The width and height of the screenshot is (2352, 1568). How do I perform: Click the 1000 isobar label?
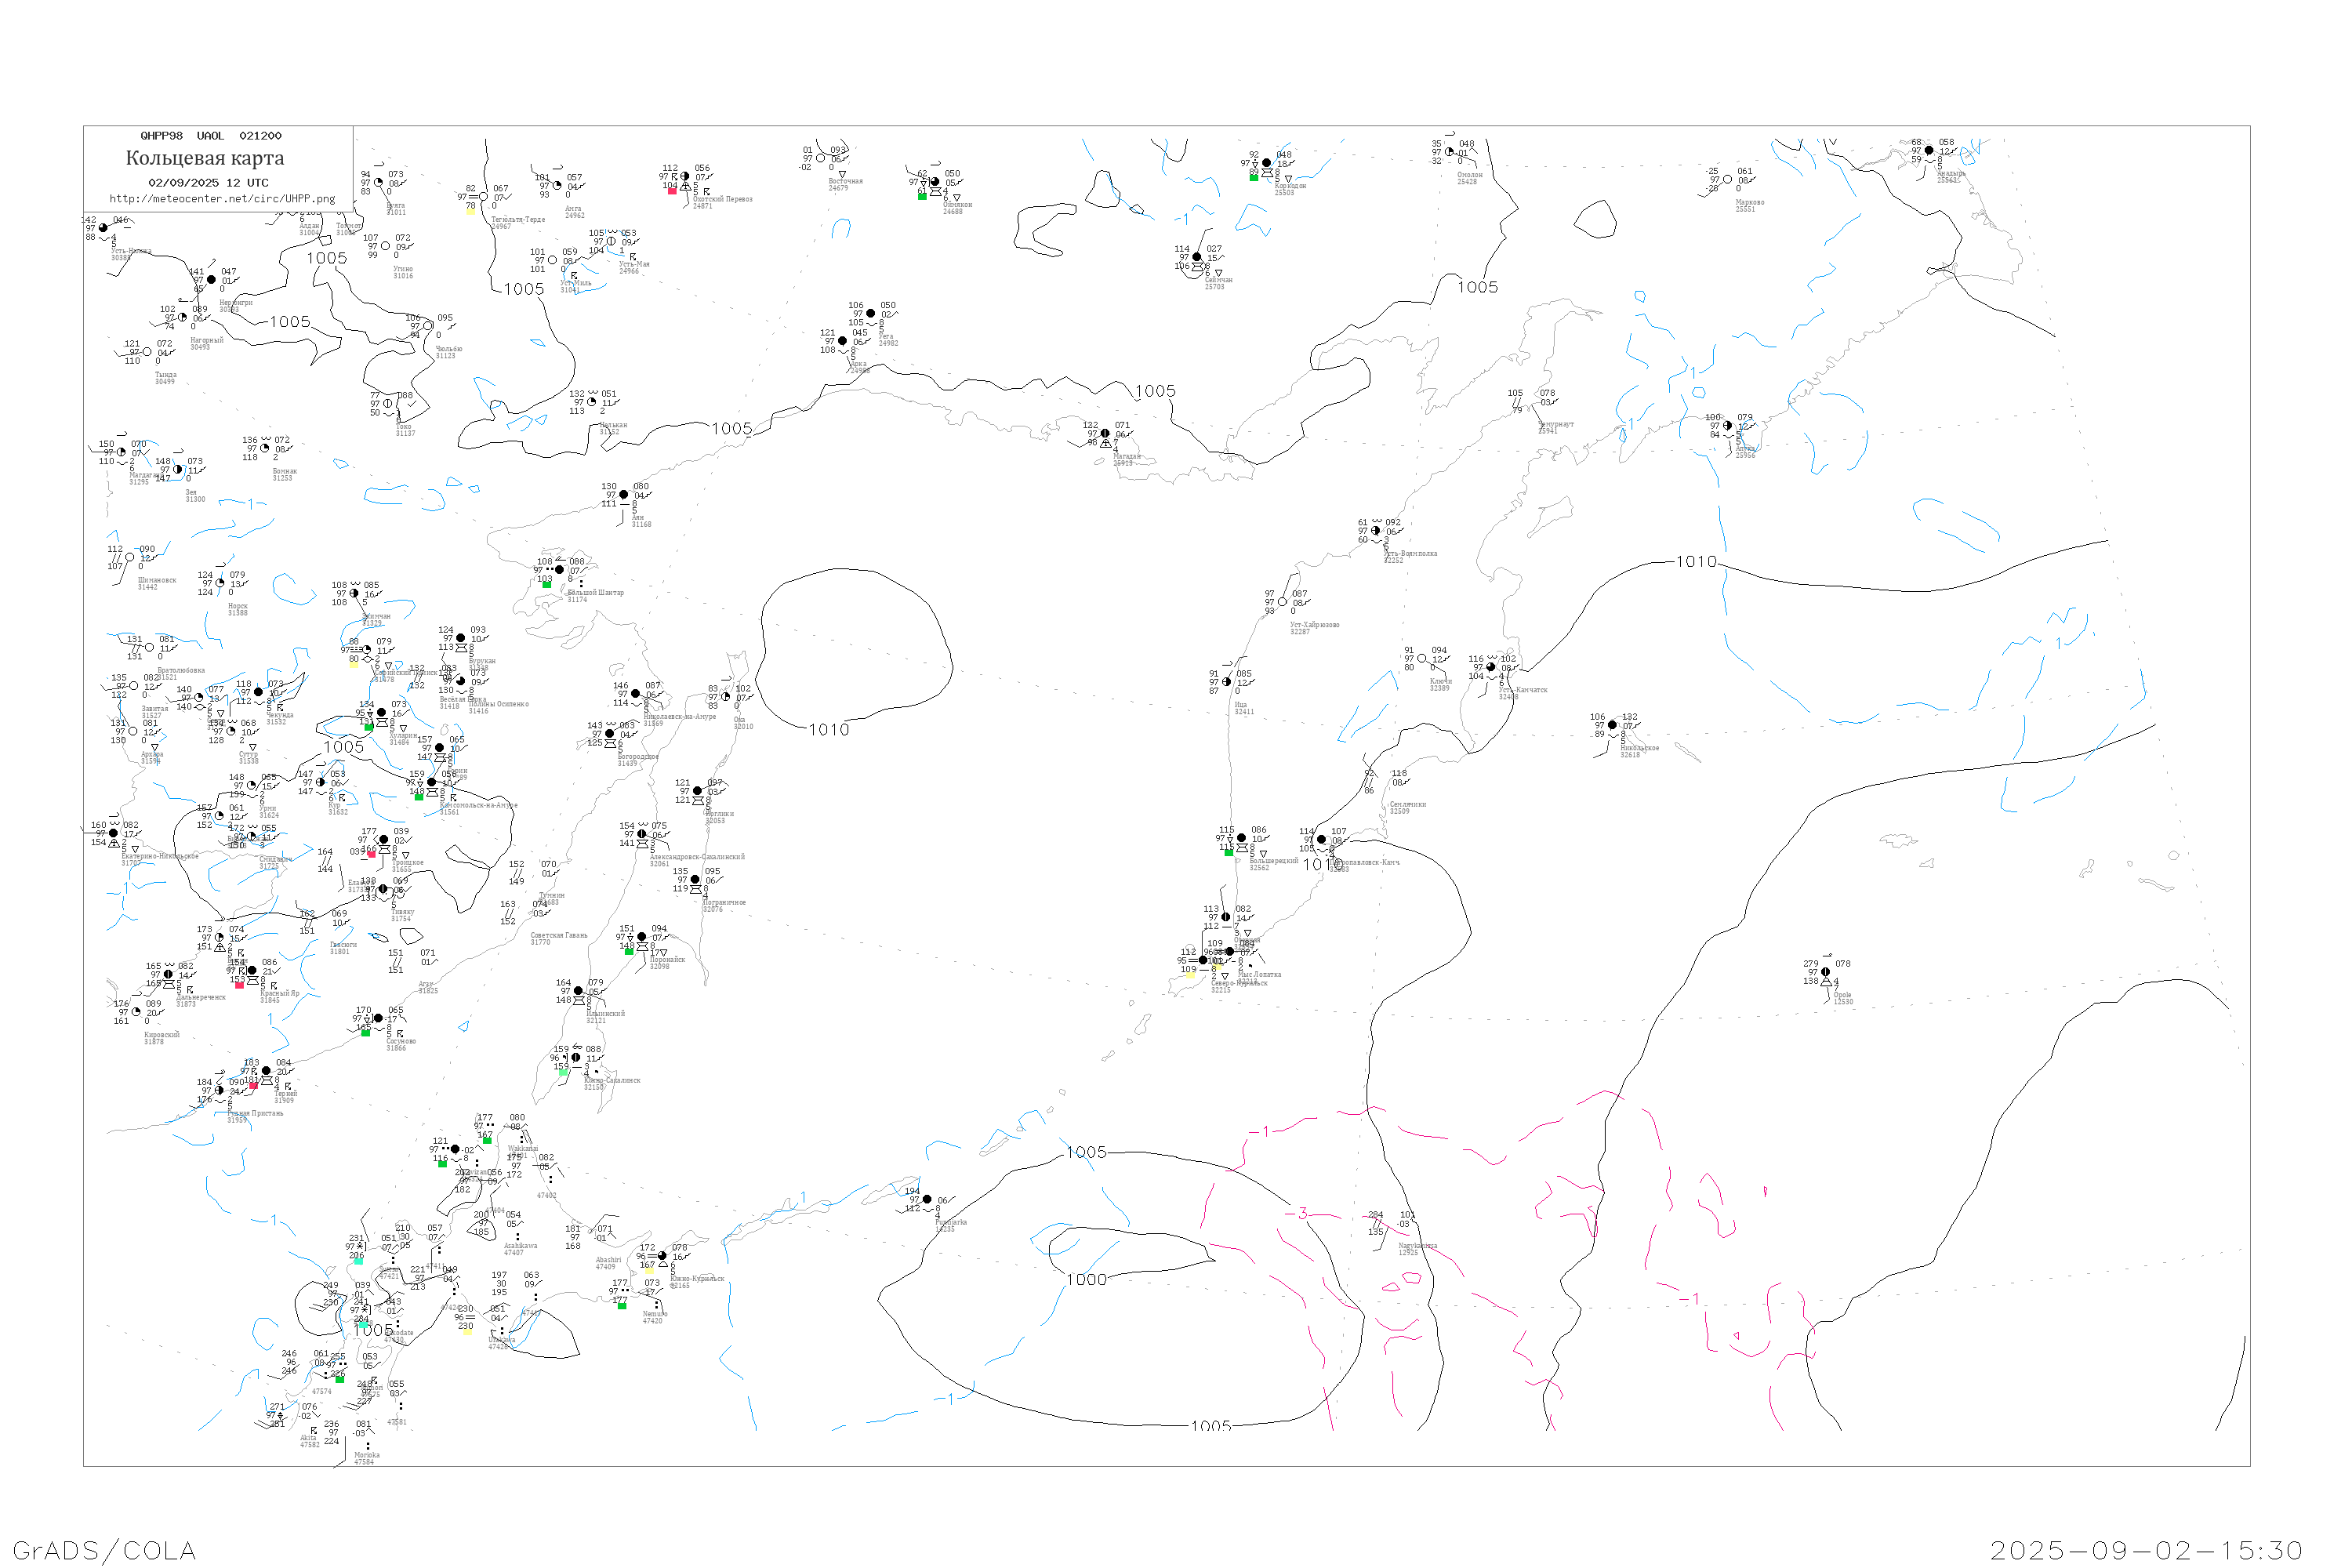(1086, 1280)
